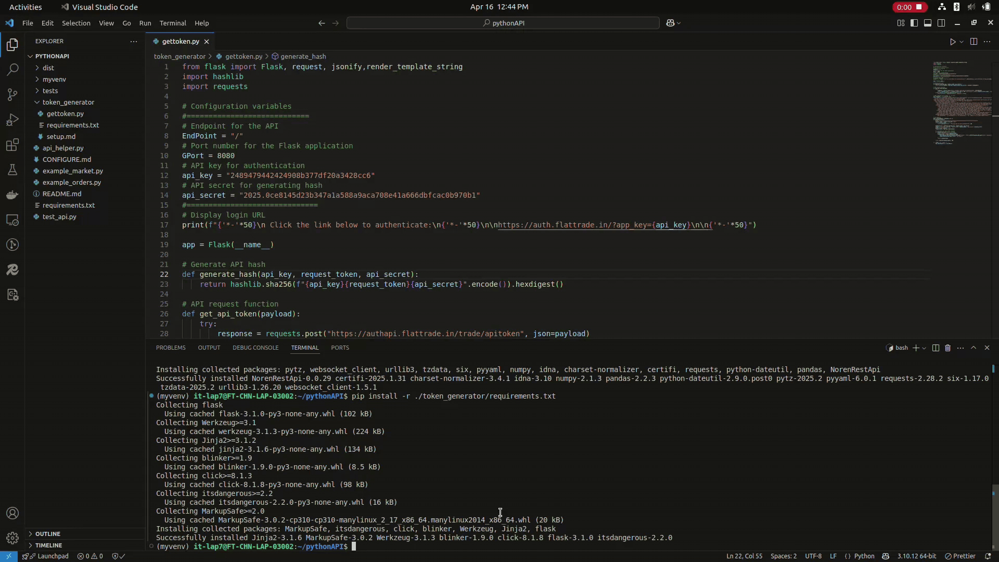Maximize the terminal panel size
Viewport: 999px width, 562px height.
click(974, 348)
